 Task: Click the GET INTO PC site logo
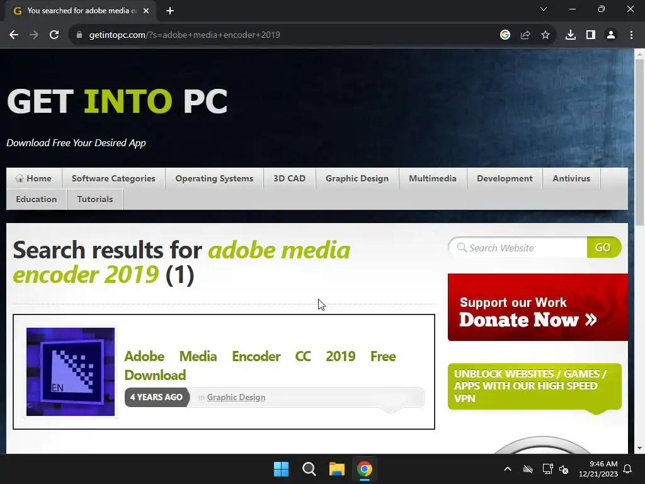[x=117, y=101]
